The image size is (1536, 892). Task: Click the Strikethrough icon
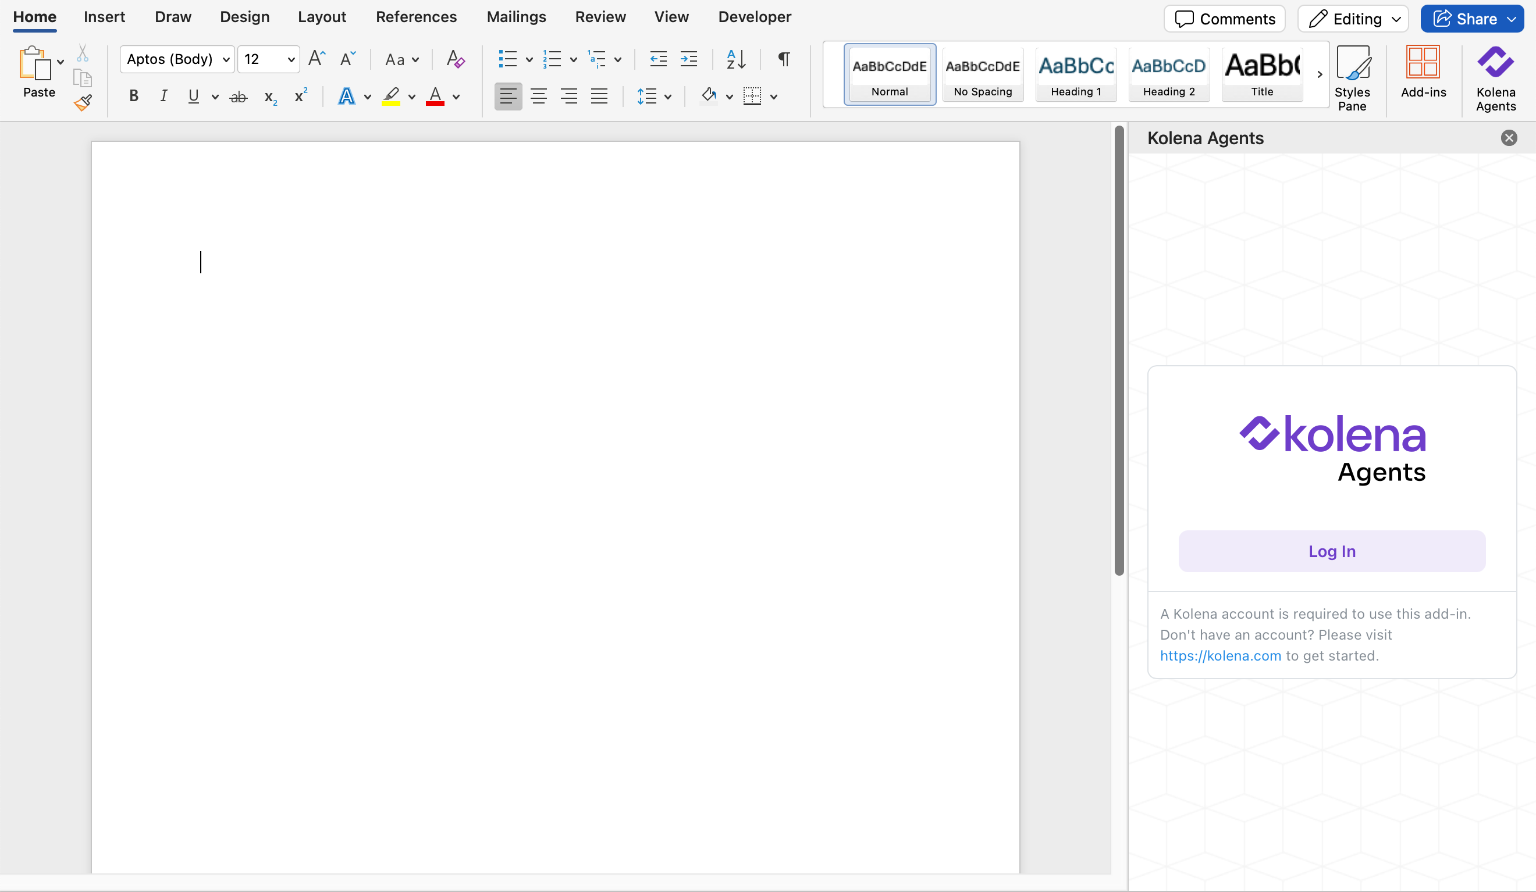coord(239,97)
